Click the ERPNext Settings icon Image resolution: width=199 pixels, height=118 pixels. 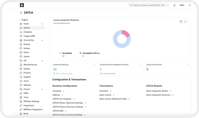tap(21, 101)
